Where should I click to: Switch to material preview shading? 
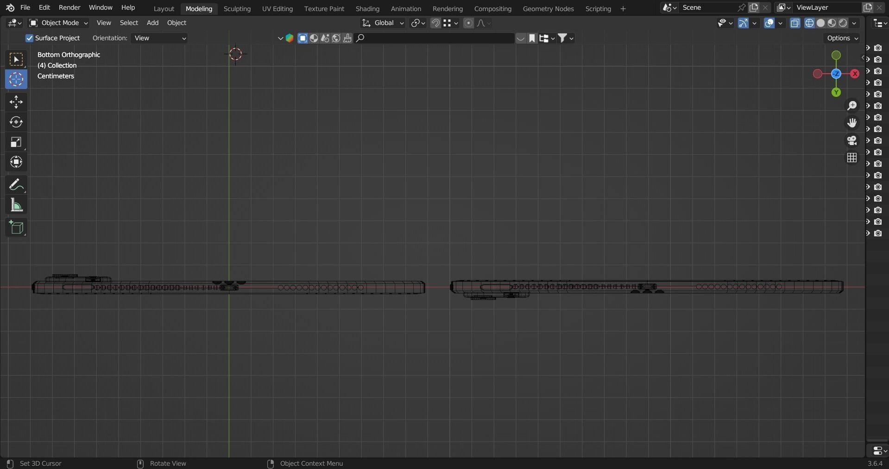(832, 23)
